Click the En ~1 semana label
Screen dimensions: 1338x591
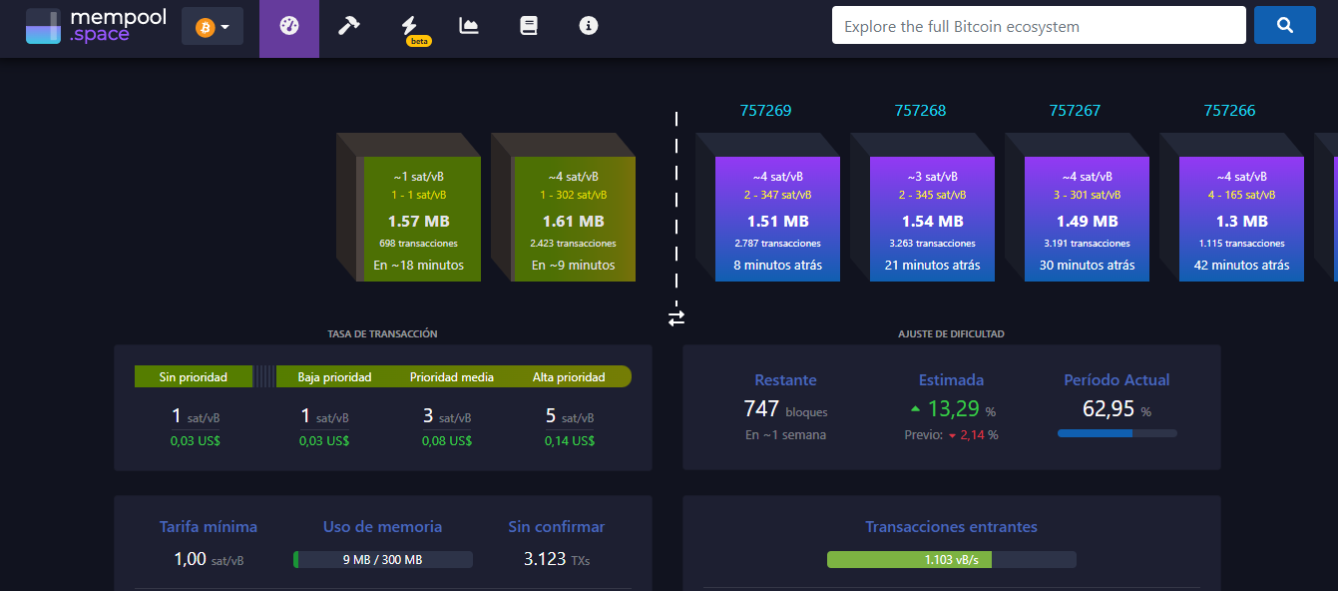coord(785,435)
